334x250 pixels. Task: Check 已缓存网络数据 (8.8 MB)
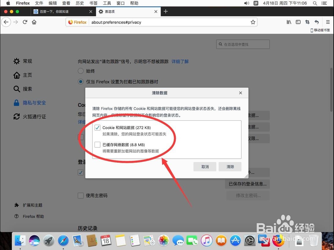pos(97,144)
